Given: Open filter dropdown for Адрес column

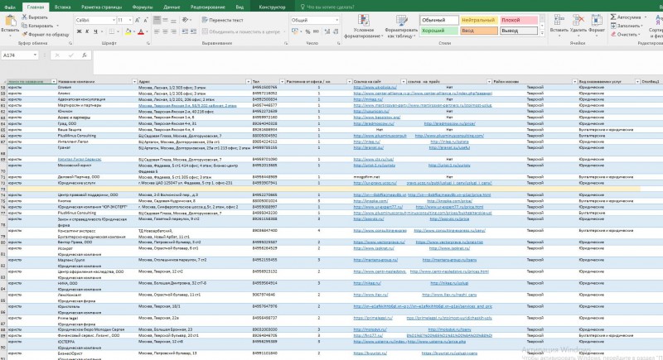Looking at the screenshot, I should [x=248, y=81].
